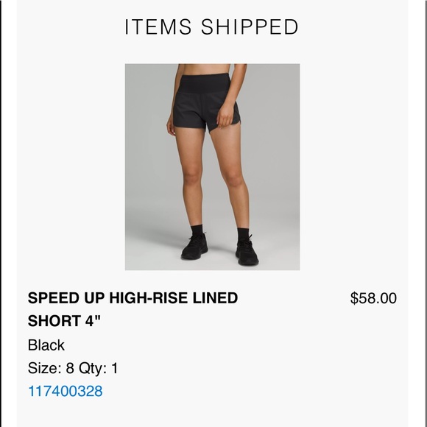Image resolution: width=427 pixels, height=427 pixels.
Task: Click the word LINED in the product title
Action: 215,297
